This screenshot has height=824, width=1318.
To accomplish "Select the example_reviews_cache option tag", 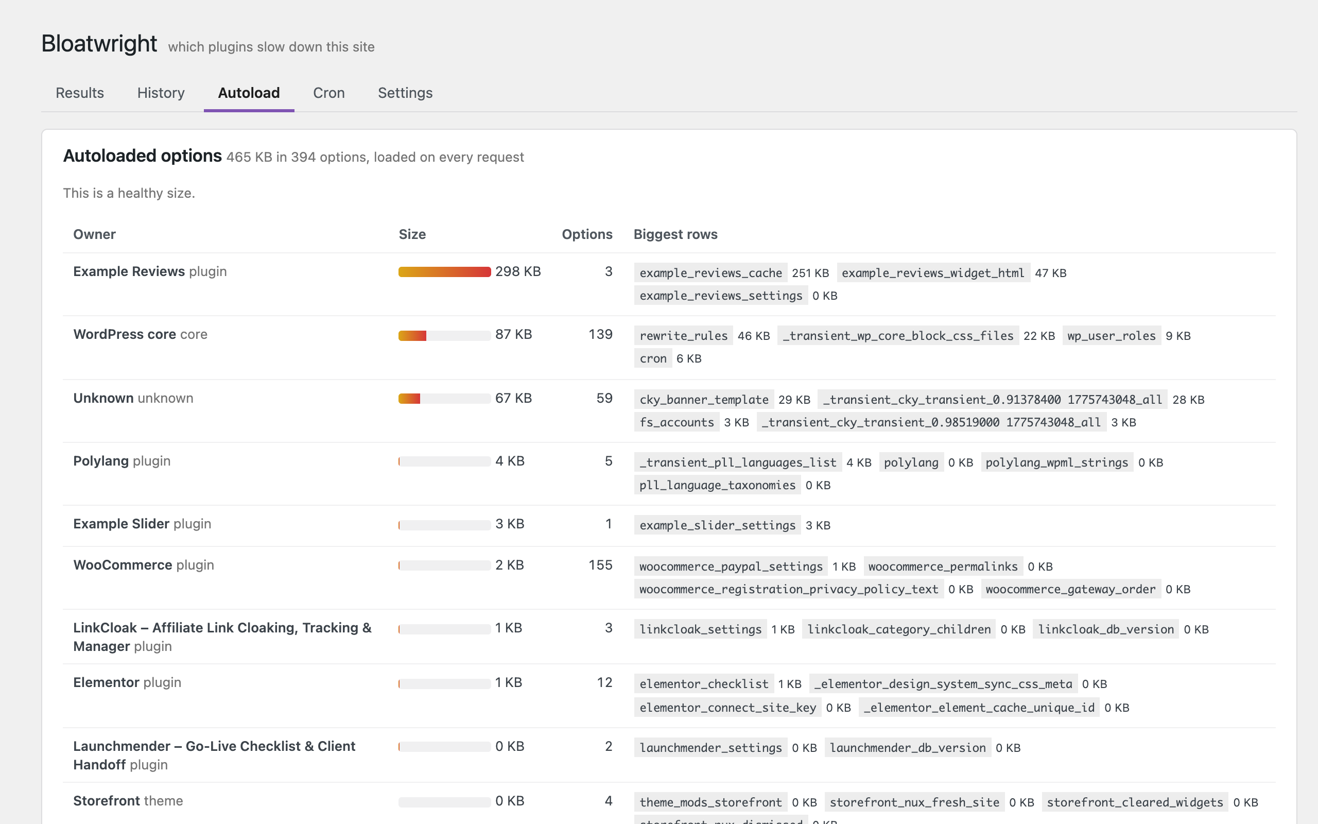I will coord(710,272).
